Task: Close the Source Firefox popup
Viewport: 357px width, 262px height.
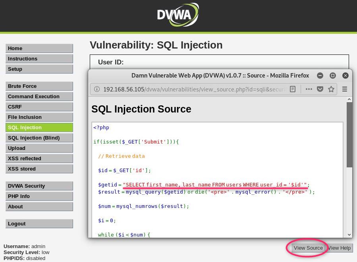Action: pyautogui.click(x=345, y=76)
